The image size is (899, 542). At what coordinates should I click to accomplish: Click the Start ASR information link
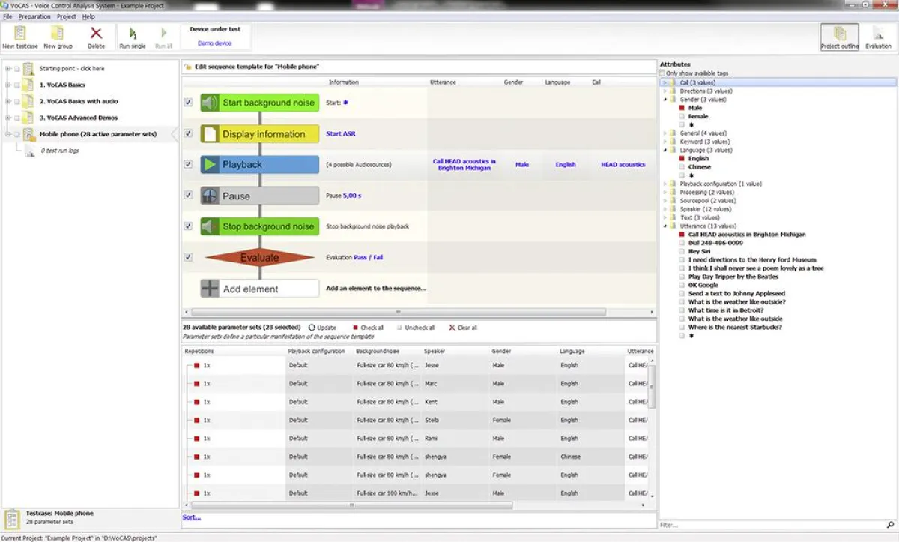point(341,134)
